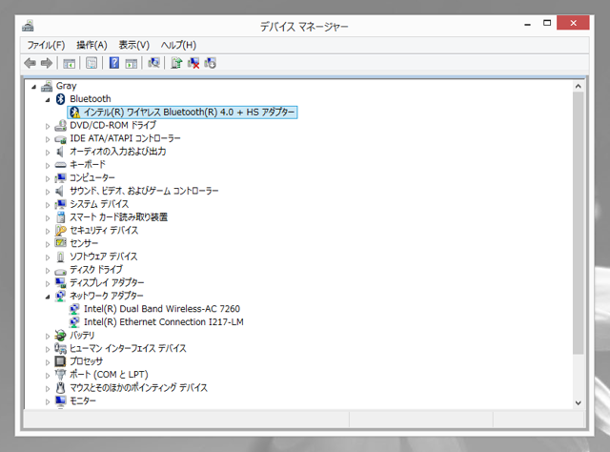Expand システム デバイス category
This screenshot has height=452, width=610.
[x=48, y=205]
